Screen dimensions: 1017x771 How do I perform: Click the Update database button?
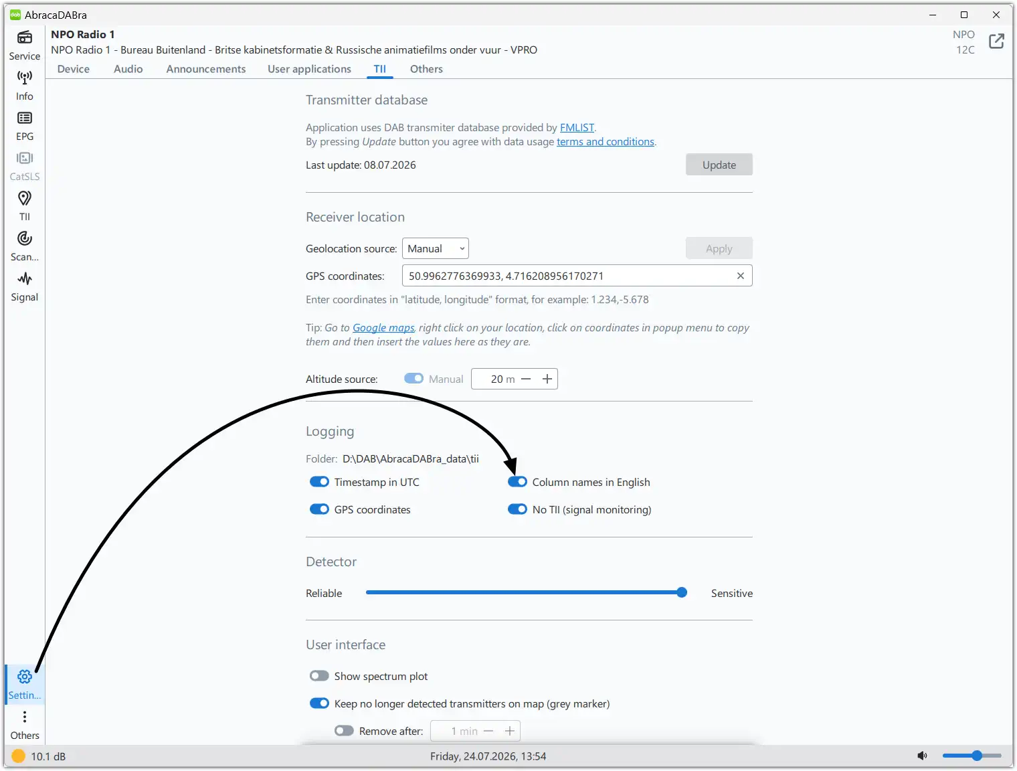719,165
